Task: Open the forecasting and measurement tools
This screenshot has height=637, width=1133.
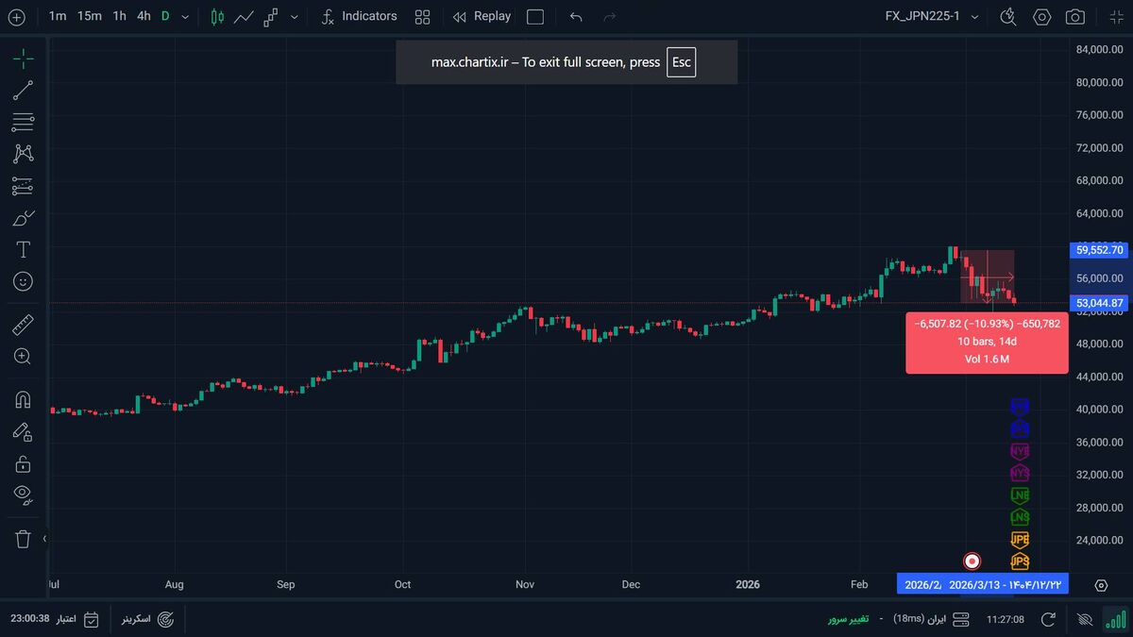Action: pos(24,186)
